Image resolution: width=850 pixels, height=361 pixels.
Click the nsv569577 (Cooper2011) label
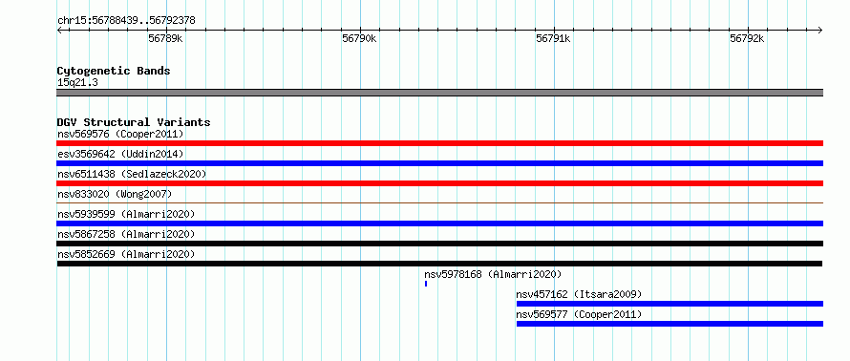coord(579,314)
